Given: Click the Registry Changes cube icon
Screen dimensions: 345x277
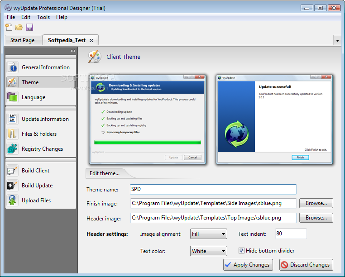Looking at the screenshot, I should (12, 149).
